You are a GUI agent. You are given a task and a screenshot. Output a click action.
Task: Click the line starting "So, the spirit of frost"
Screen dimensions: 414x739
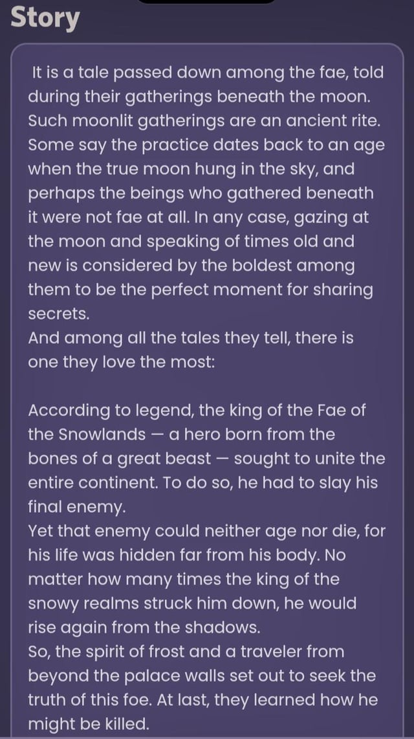point(186,652)
